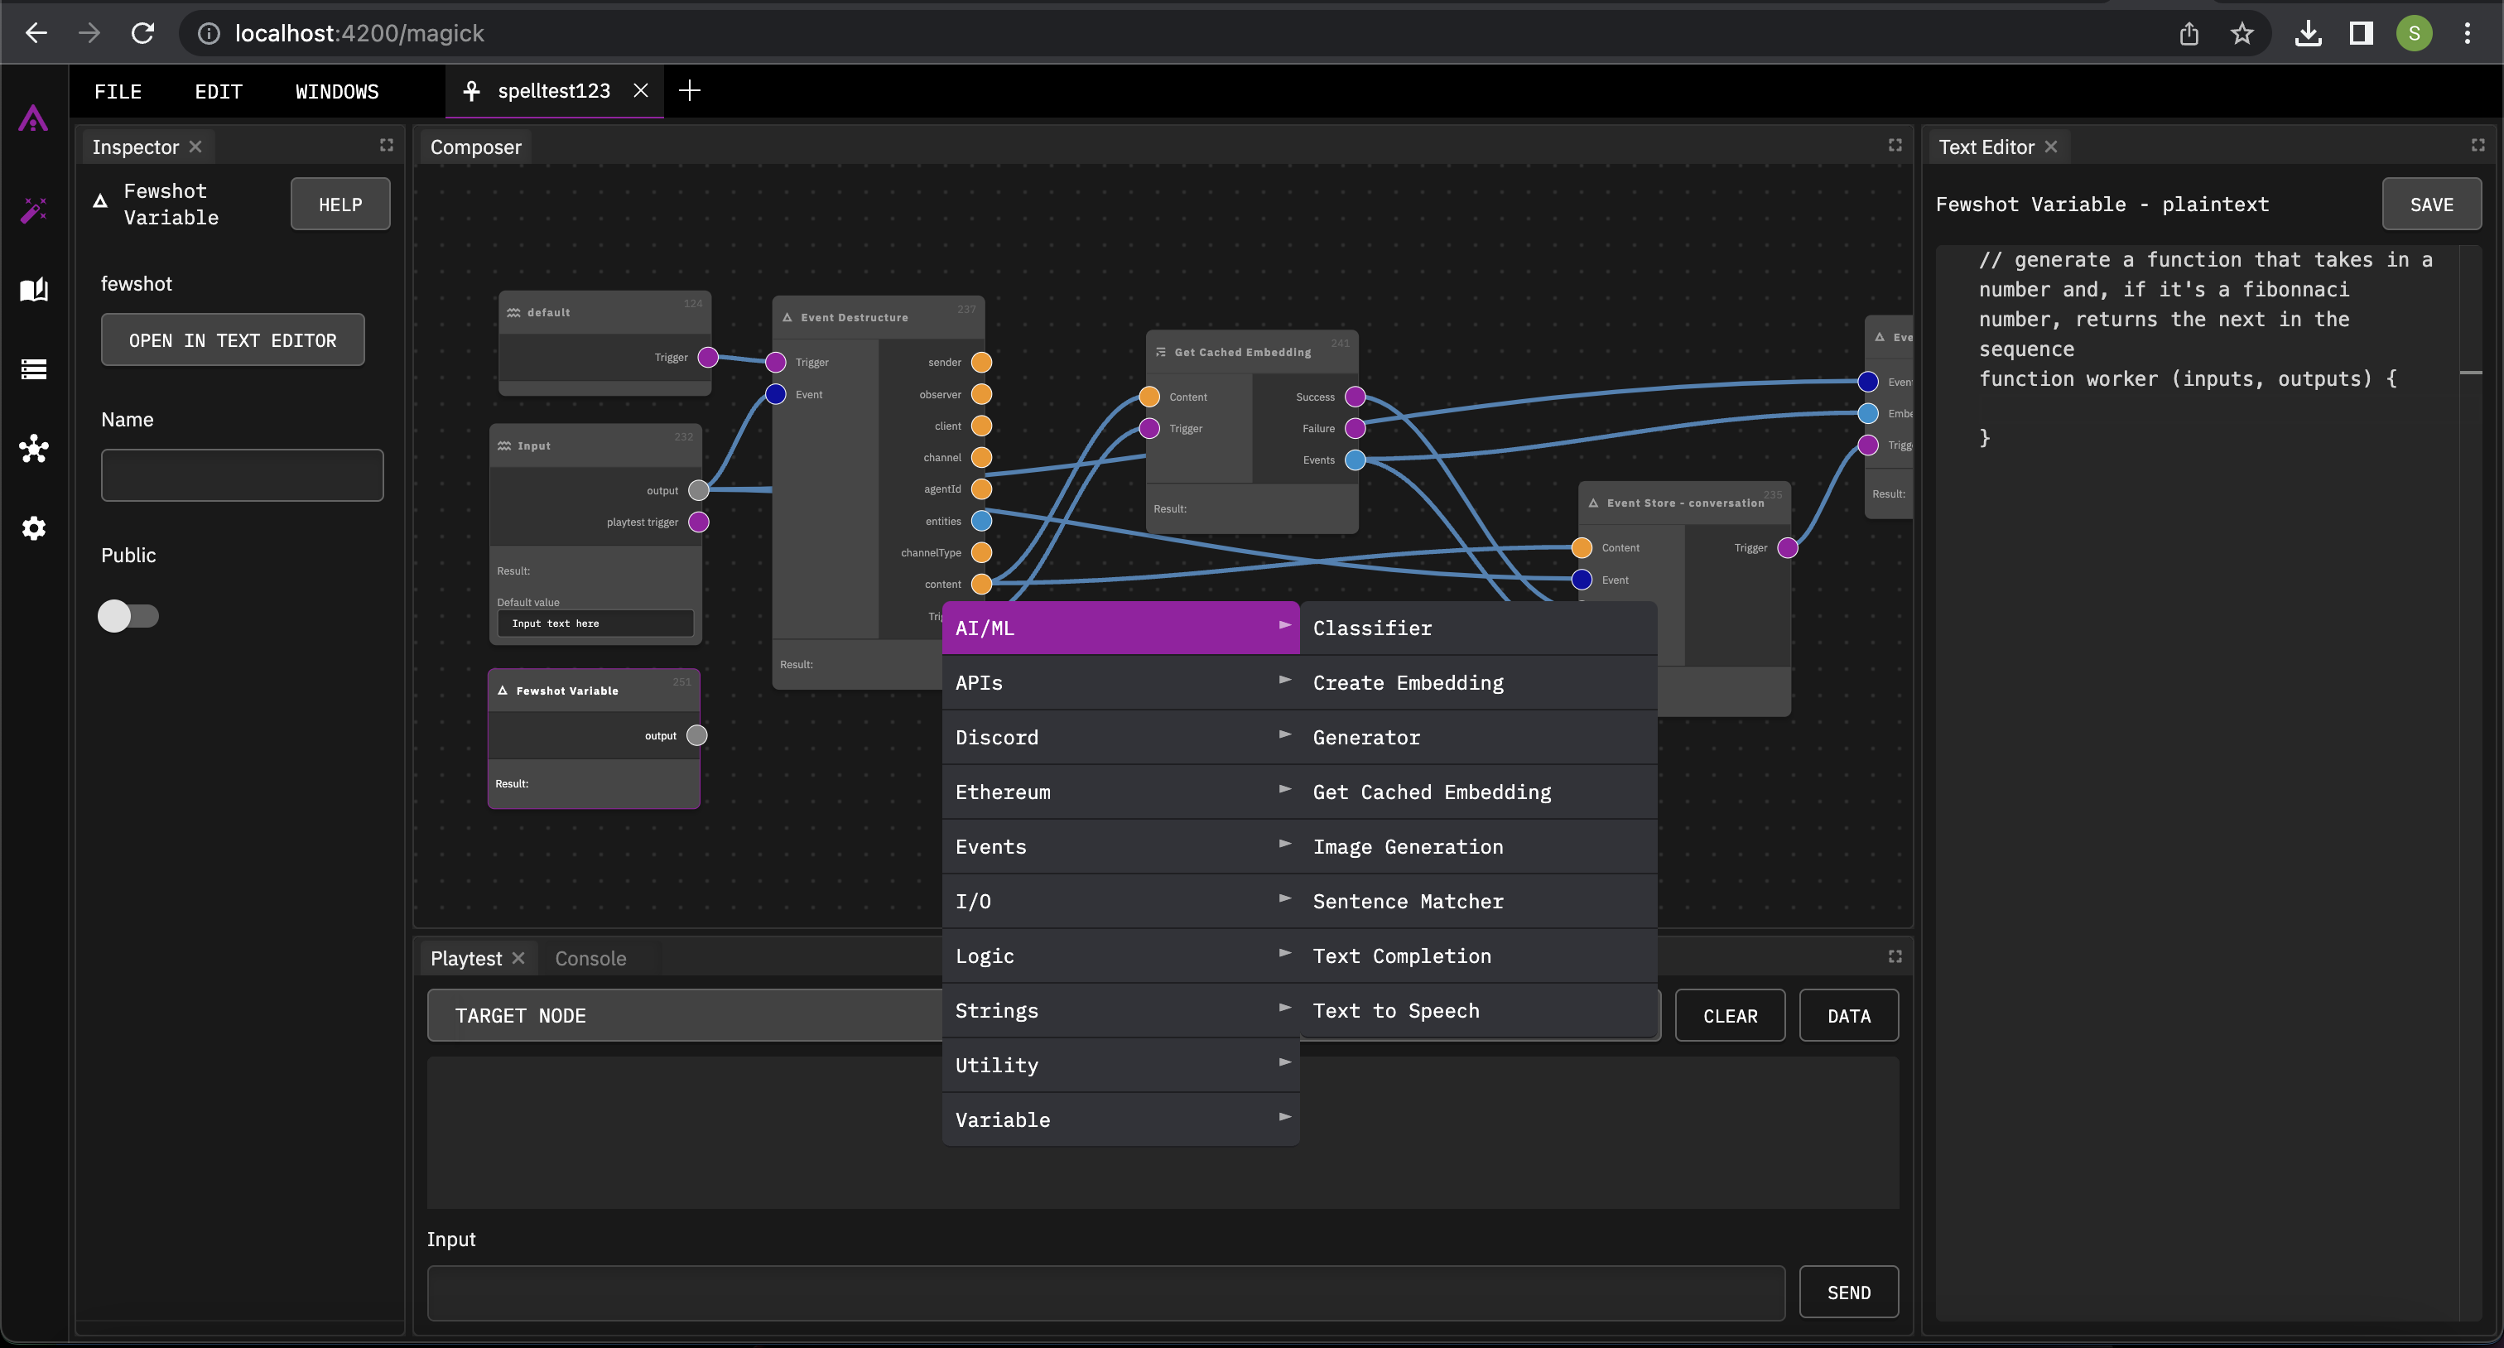Click the Fewshot Variable output socket
This screenshot has width=2504, height=1348.
point(697,734)
